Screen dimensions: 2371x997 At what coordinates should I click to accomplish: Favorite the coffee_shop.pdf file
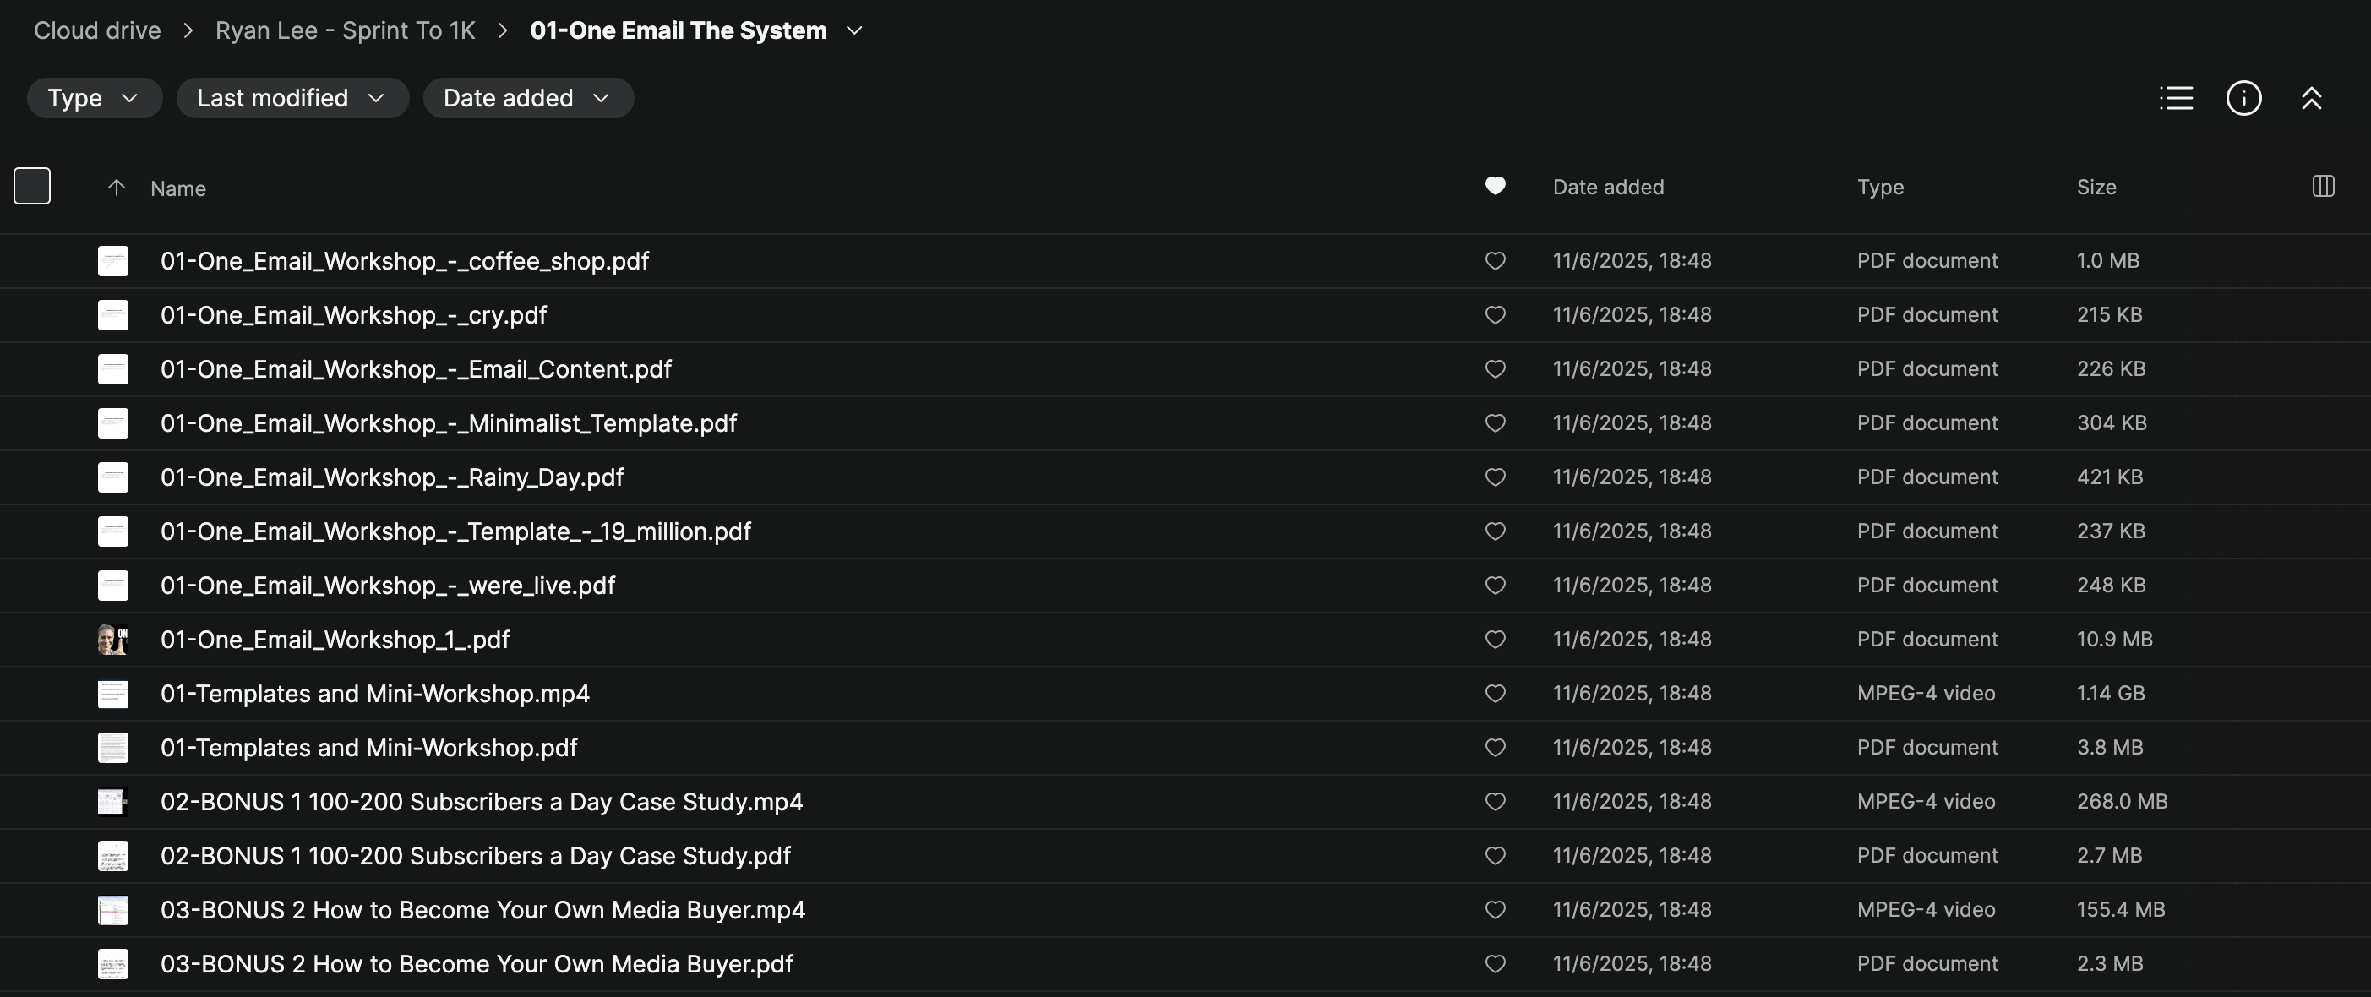tap(1495, 260)
